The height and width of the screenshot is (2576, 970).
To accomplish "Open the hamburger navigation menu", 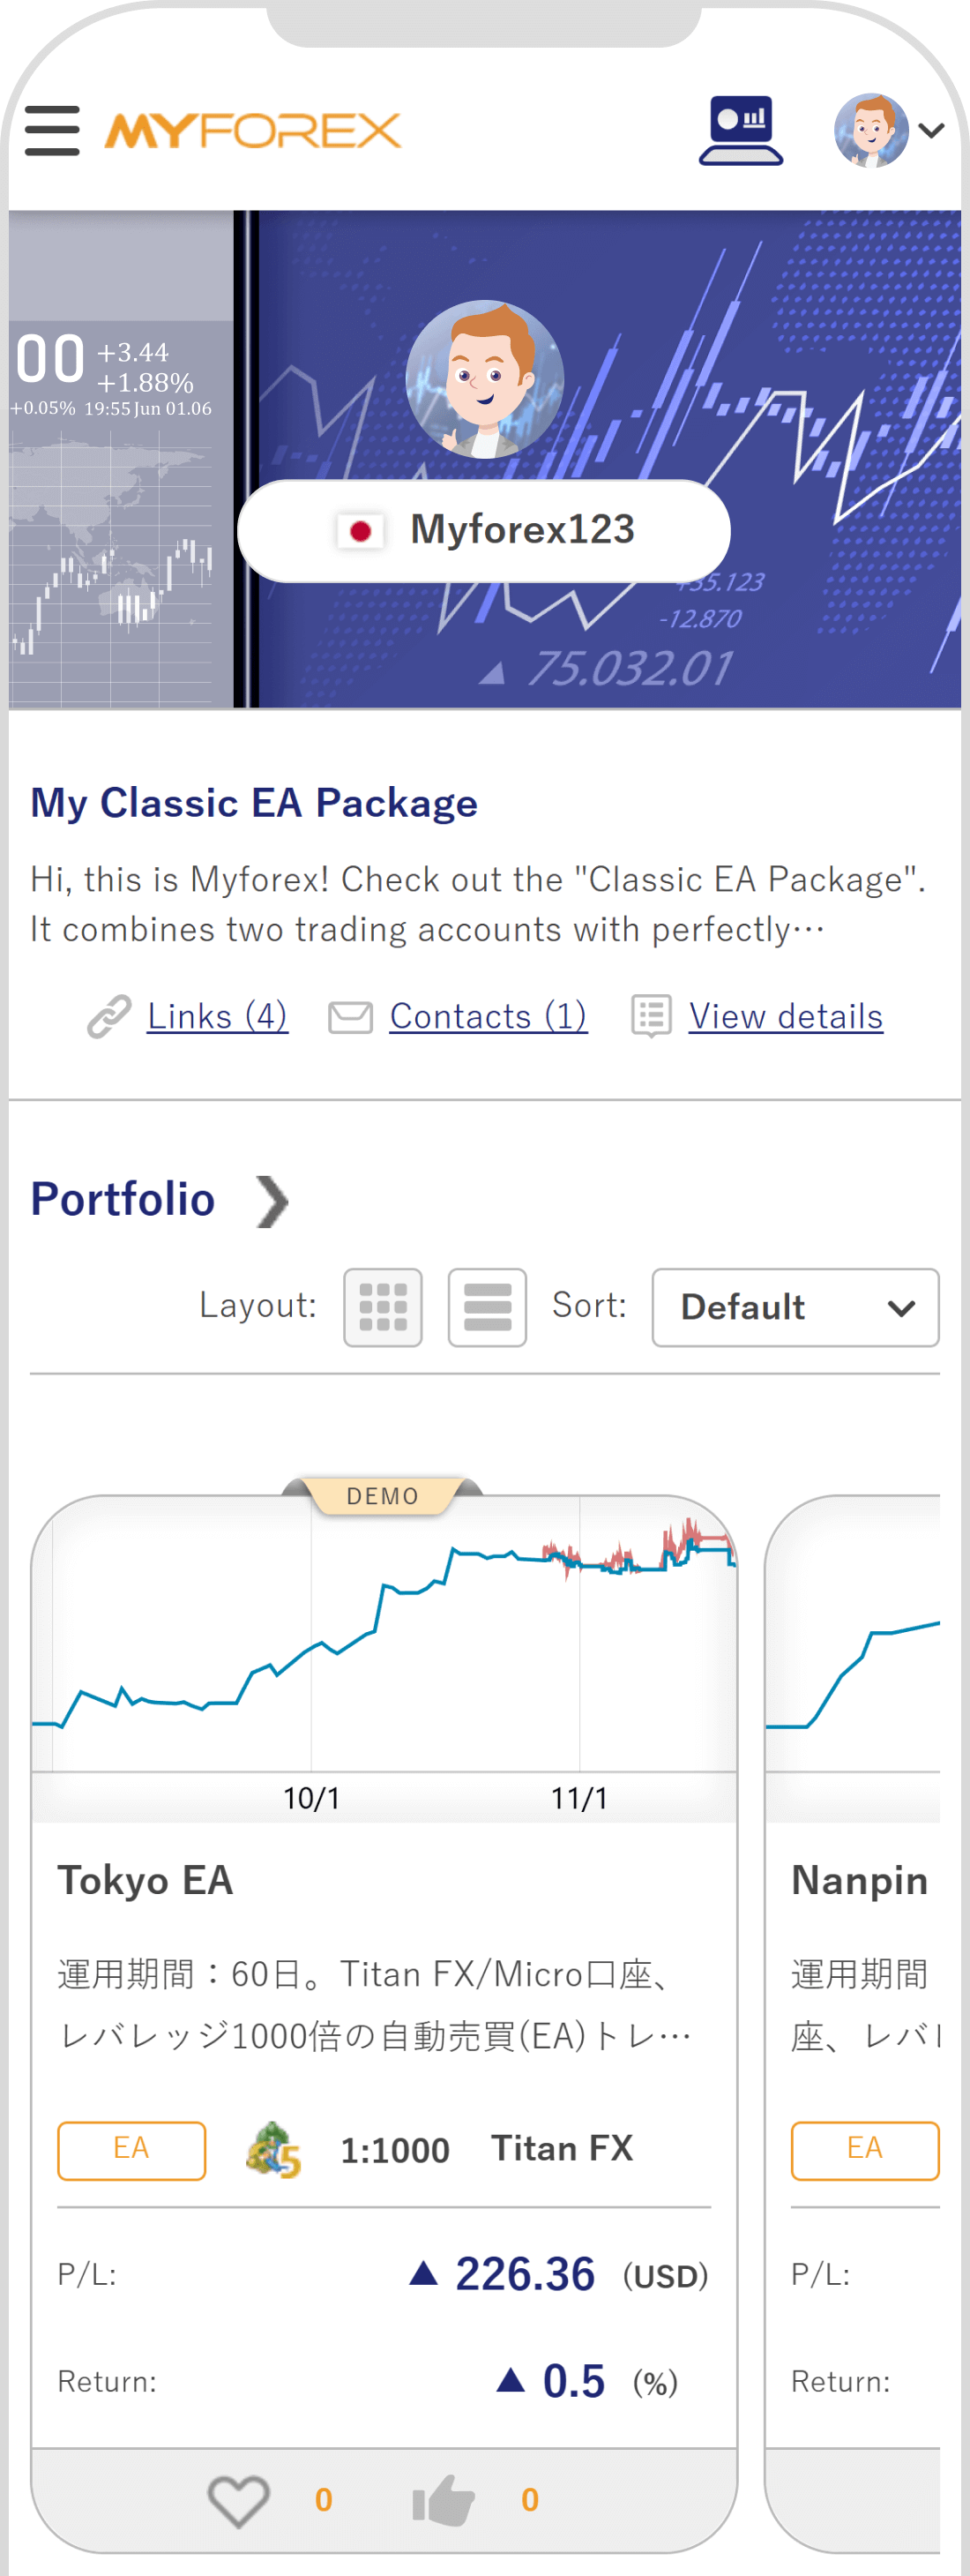I will click(x=52, y=130).
